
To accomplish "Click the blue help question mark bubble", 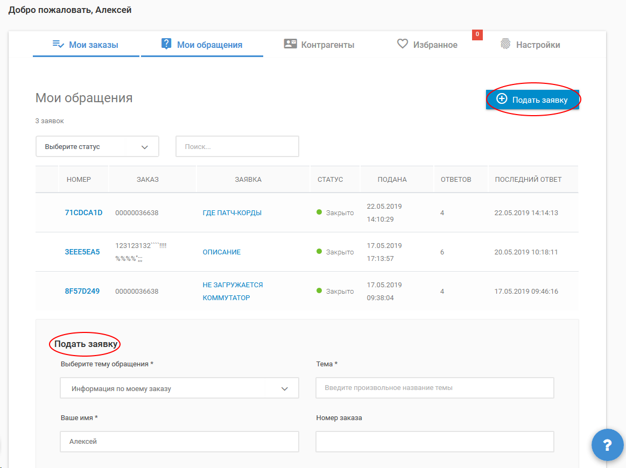I will coord(607,445).
